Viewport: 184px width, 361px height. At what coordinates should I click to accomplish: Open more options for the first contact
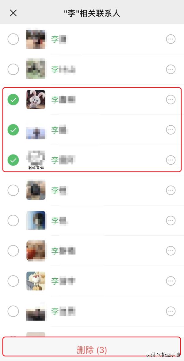pyautogui.click(x=171, y=39)
